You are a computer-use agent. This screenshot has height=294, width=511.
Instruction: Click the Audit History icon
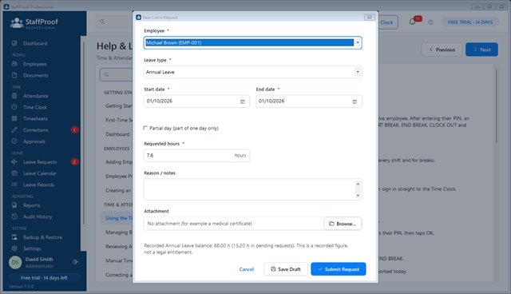pos(14,217)
